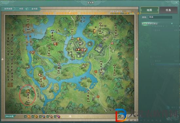Viewport: 180px width, 123px height.
Task: Expand the left edge map arrow
Action: tap(2, 59)
